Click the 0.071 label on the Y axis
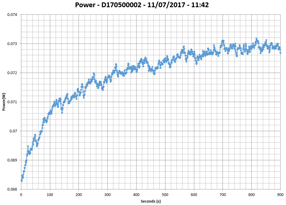This screenshot has height=205, width=286. click(12, 102)
